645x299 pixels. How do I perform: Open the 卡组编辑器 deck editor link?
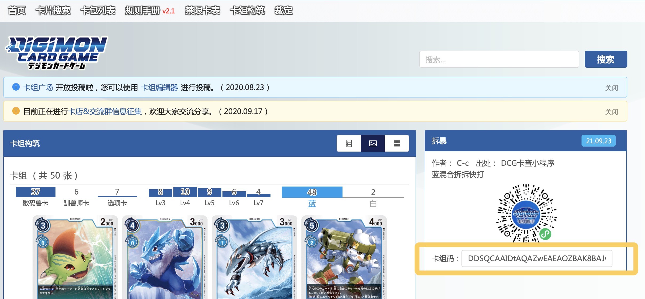159,87
